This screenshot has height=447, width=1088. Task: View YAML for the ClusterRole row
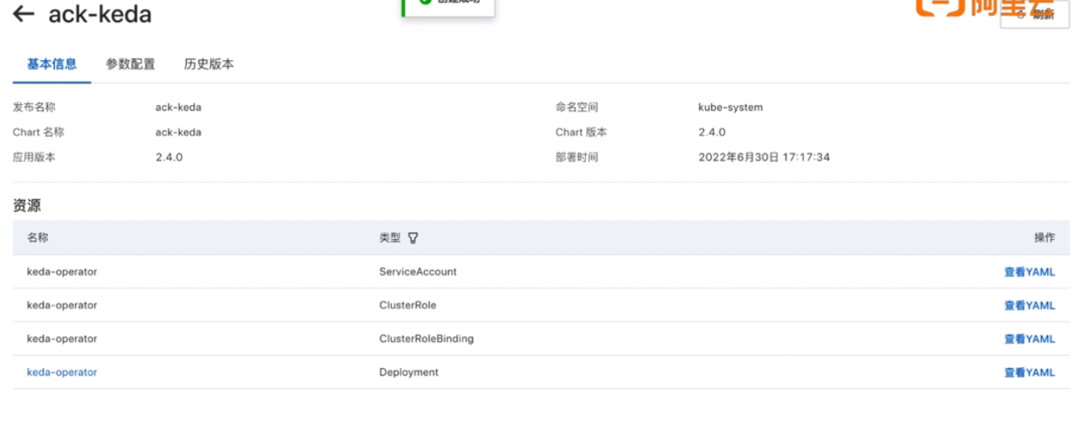(x=1030, y=305)
